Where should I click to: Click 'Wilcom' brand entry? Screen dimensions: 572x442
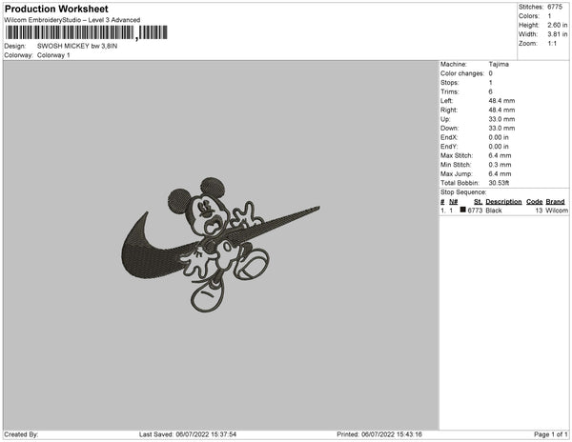coord(557,211)
